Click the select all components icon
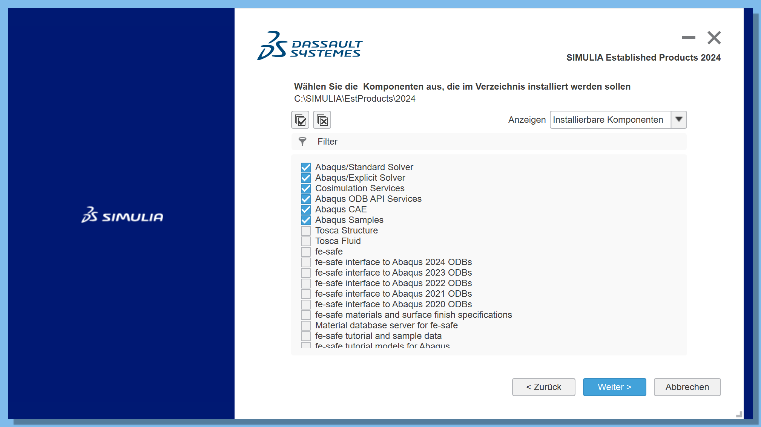Image resolution: width=761 pixels, height=427 pixels. coord(300,120)
